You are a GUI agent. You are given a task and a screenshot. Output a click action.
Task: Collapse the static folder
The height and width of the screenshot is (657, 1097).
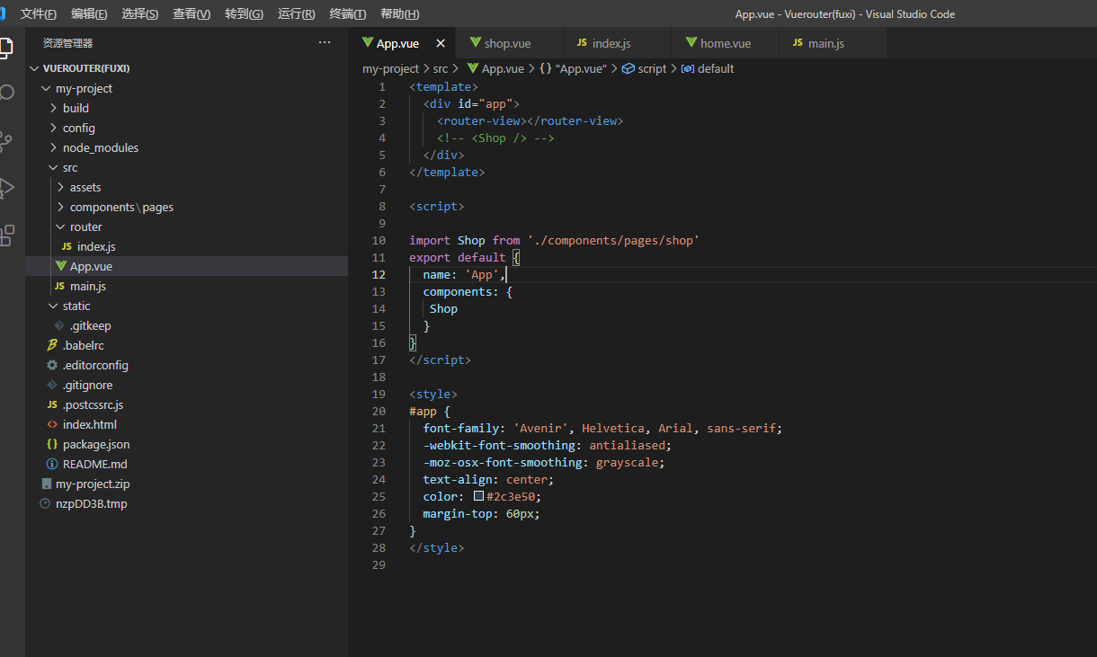53,306
